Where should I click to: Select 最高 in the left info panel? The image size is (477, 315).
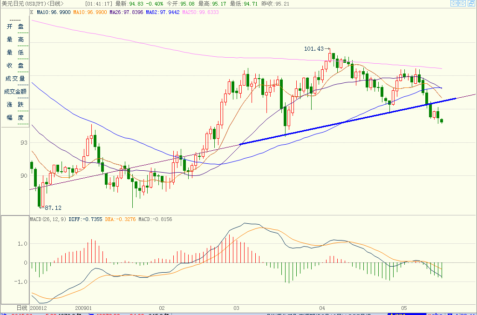coord(15,40)
